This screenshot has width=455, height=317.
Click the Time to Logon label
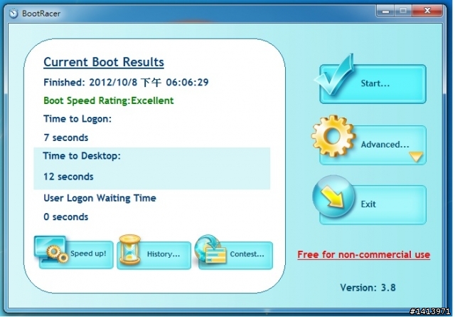[x=77, y=119]
